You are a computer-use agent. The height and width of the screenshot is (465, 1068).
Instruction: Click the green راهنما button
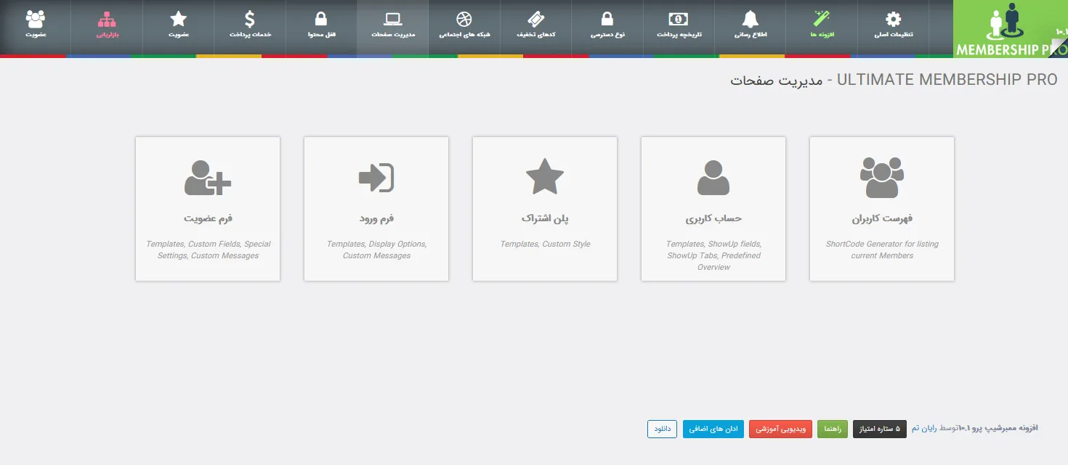(x=833, y=429)
